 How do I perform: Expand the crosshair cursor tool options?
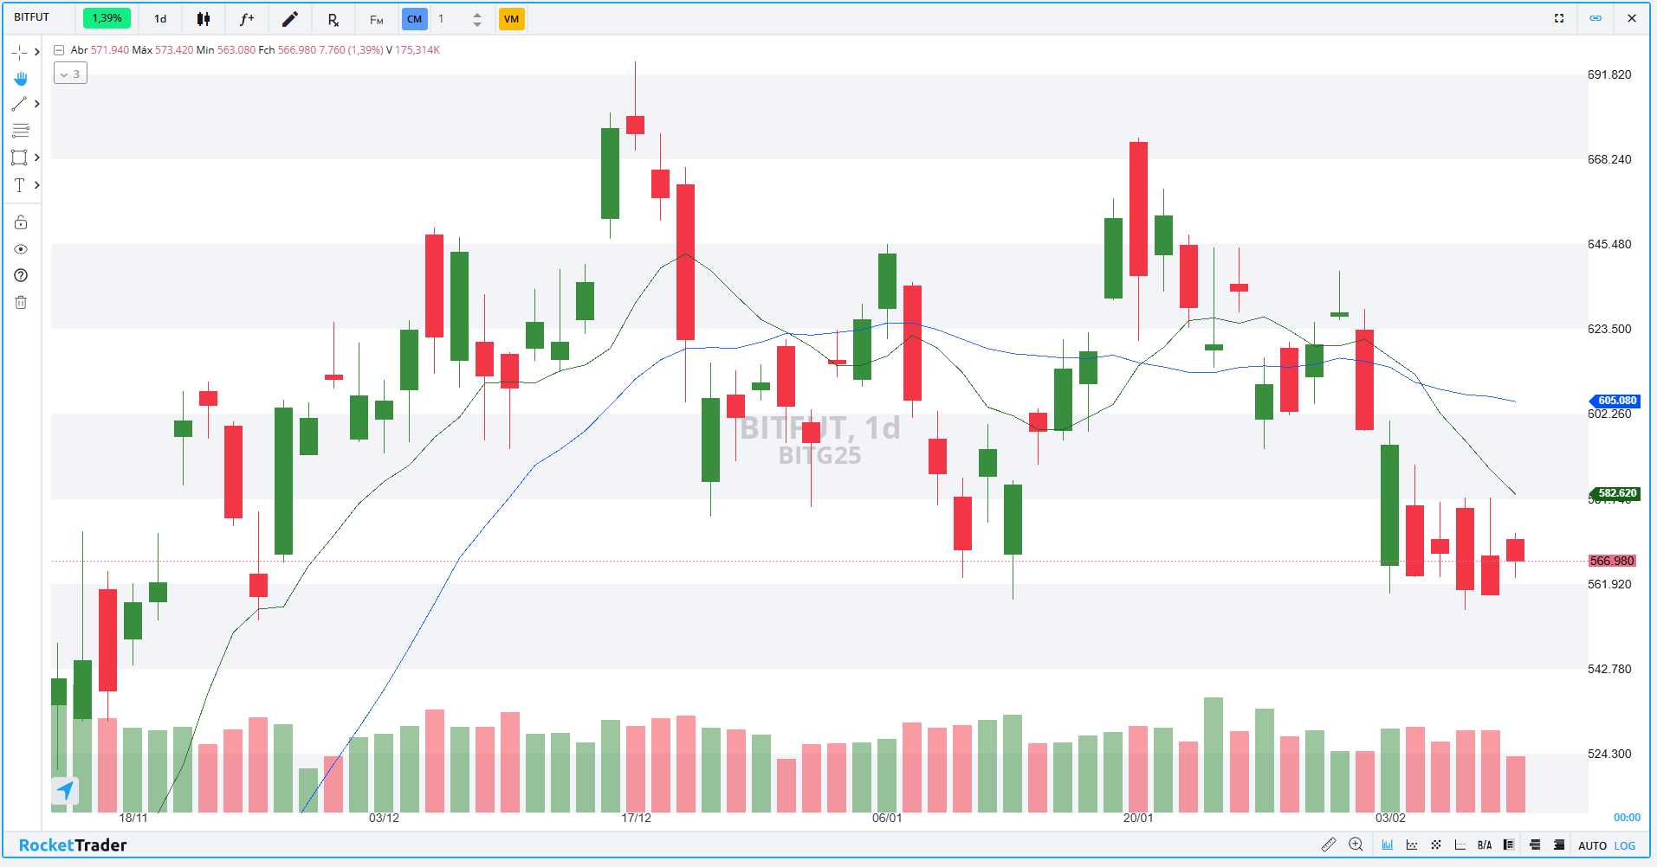[x=36, y=53]
